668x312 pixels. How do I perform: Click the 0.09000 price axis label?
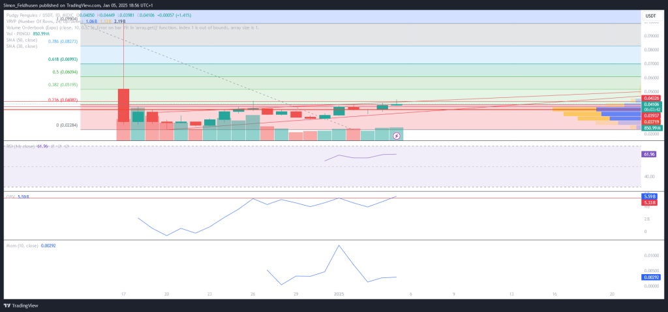tap(650, 37)
